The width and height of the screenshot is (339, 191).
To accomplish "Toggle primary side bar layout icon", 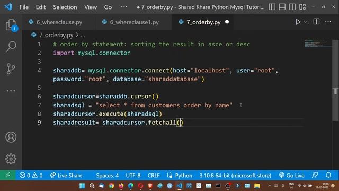I will [272, 7].
